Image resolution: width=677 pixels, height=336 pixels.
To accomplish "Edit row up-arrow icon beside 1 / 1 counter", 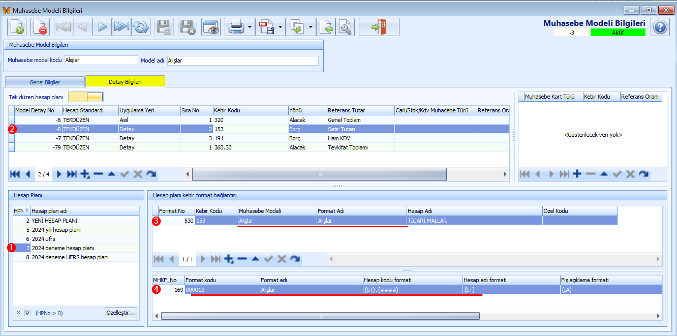I will (x=255, y=259).
